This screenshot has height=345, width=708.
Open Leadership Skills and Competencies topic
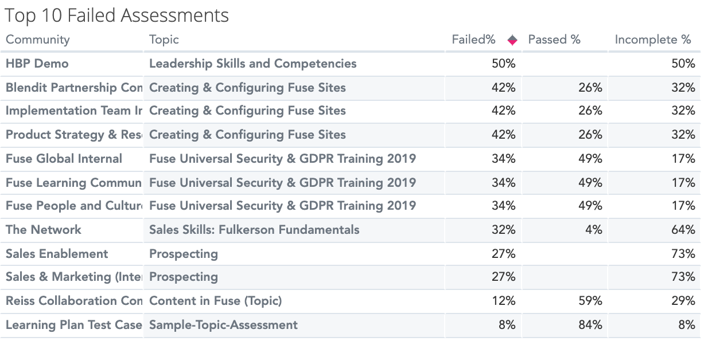(252, 64)
